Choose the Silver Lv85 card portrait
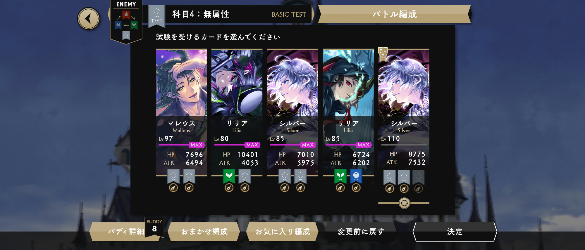The width and height of the screenshot is (585, 250). coord(292,83)
